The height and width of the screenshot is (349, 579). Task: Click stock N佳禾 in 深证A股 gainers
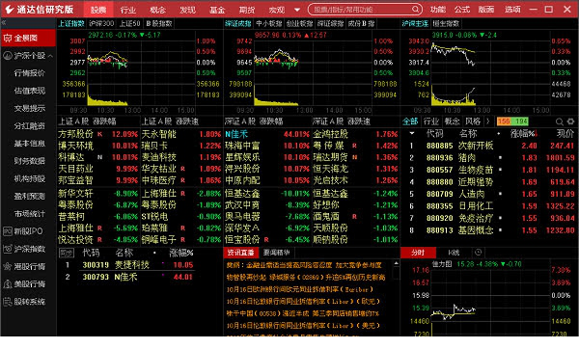tap(236, 134)
